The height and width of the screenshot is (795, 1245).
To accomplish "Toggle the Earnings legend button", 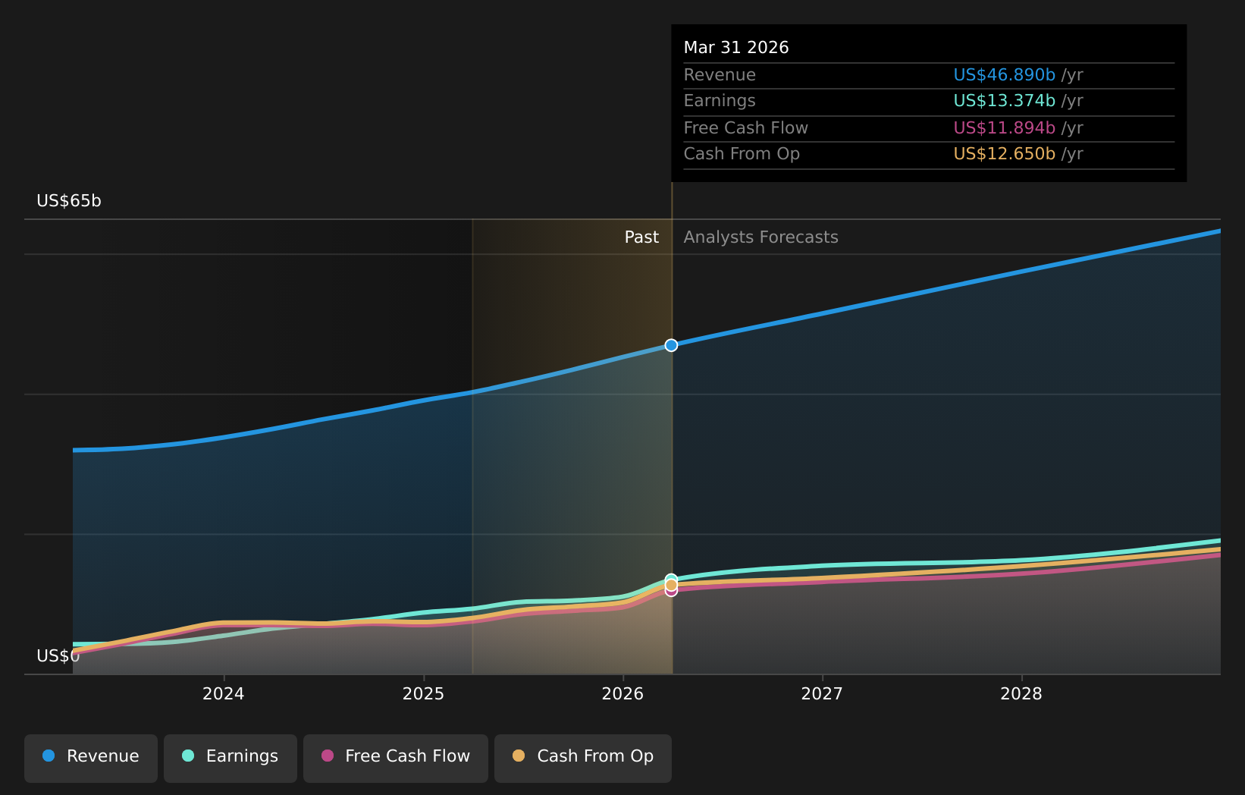I will tap(230, 758).
